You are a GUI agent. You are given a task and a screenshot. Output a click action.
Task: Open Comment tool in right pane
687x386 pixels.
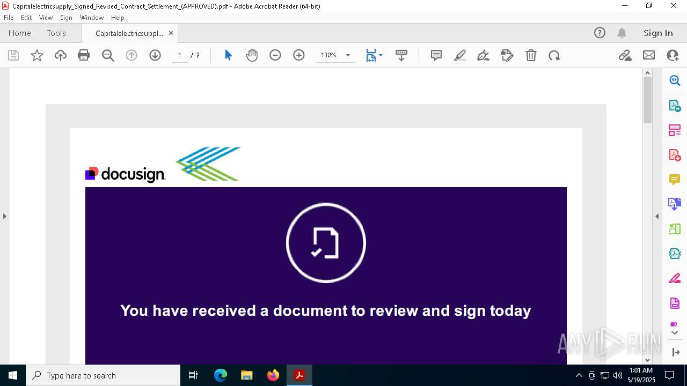(x=675, y=179)
